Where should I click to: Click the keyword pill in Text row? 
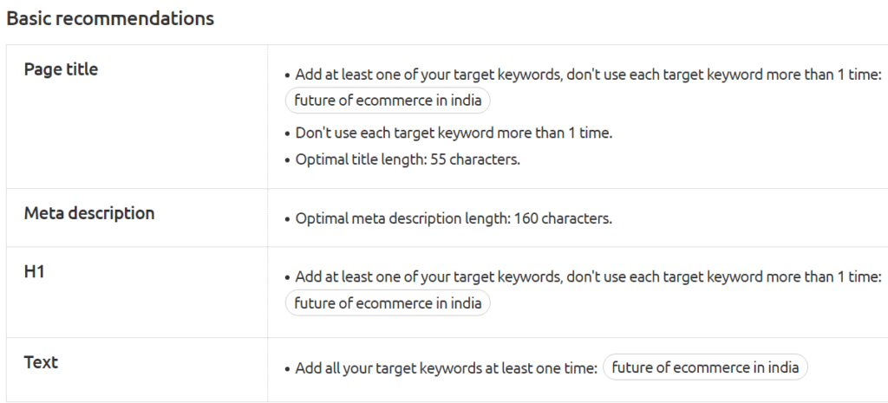[705, 367]
